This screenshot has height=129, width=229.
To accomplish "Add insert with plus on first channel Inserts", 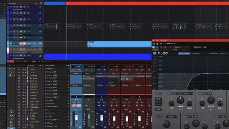I will click(81, 73).
